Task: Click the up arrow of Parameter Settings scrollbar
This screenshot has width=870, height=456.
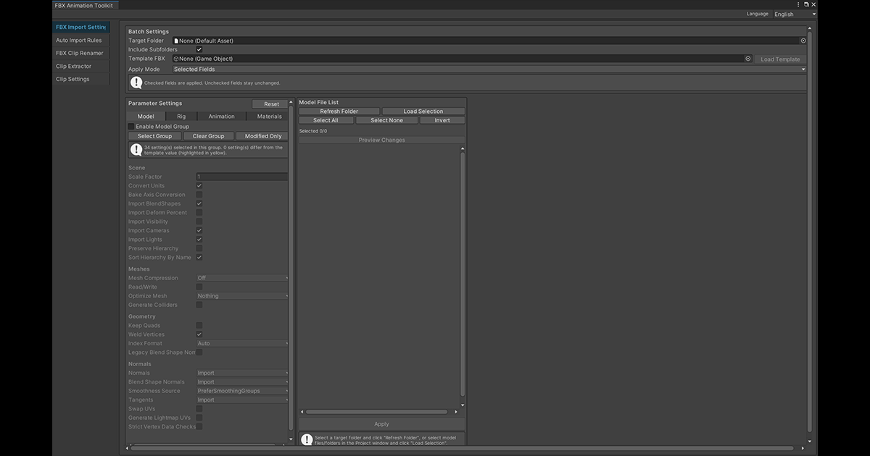Action: point(291,104)
